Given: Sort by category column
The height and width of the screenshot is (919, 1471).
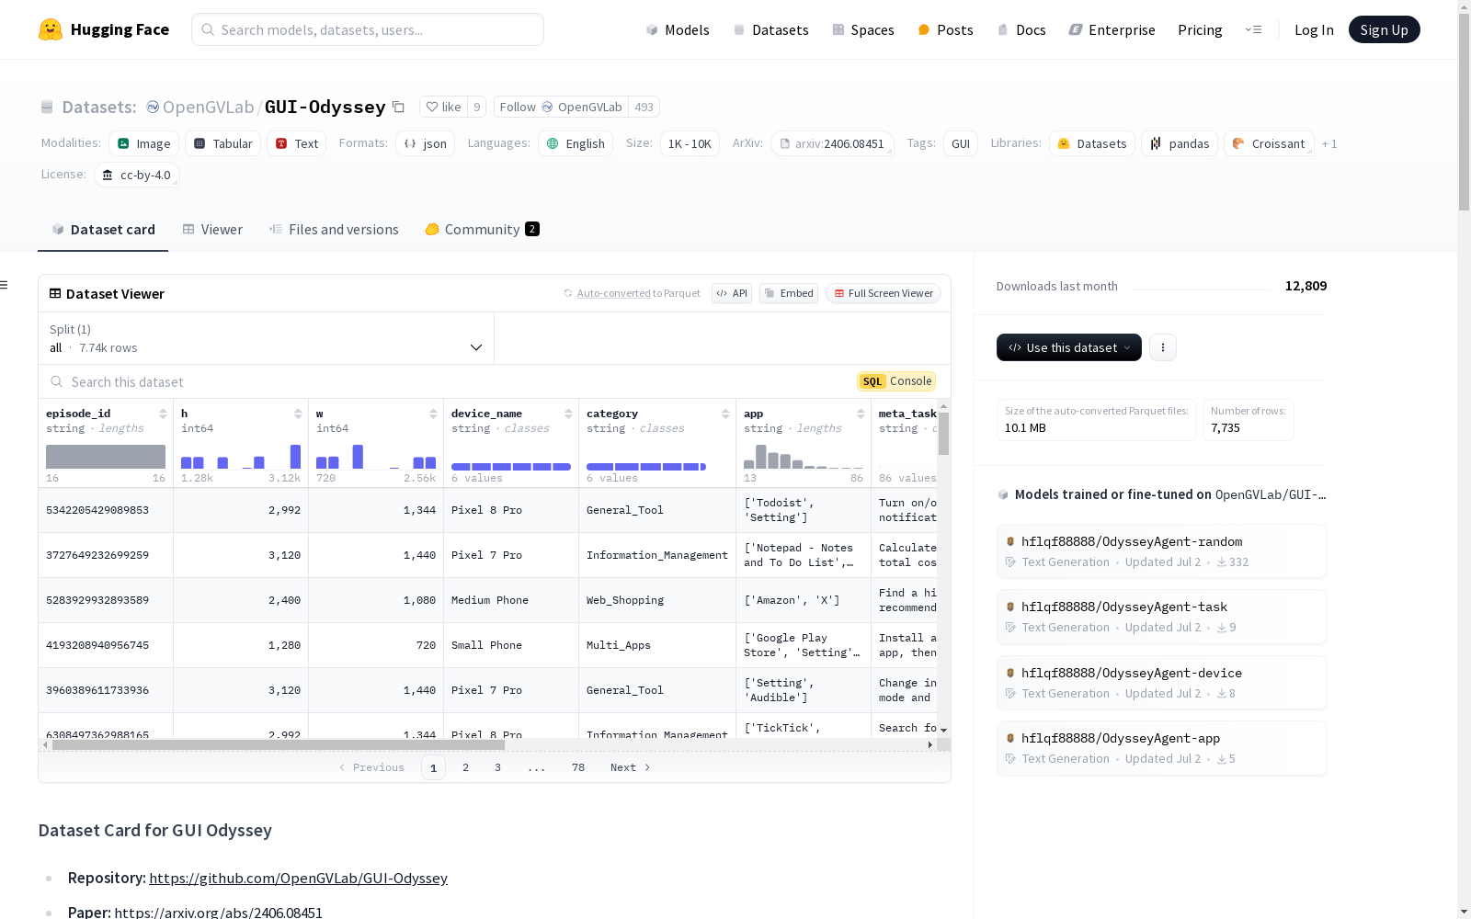Looking at the screenshot, I should 725,414.
